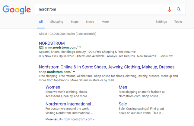Click 'Free shipping on men's fashion' description
194x126 pixels.
coord(142,94)
